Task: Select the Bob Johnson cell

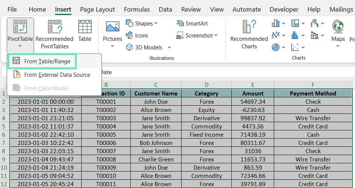Action: pos(156,143)
